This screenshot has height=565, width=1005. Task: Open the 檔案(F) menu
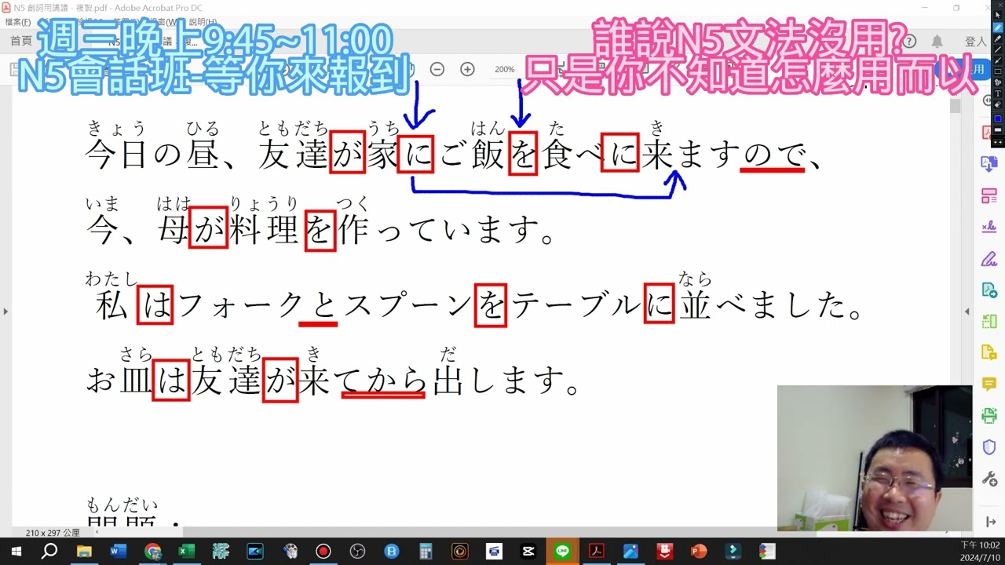[x=18, y=22]
